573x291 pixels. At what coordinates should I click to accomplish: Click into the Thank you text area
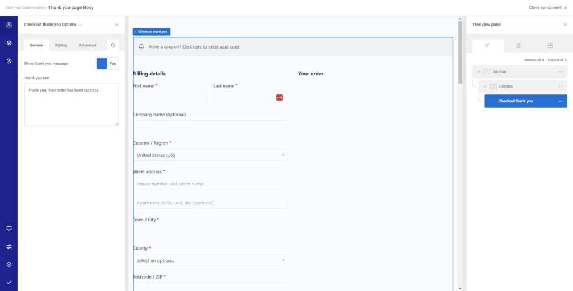pyautogui.click(x=71, y=104)
